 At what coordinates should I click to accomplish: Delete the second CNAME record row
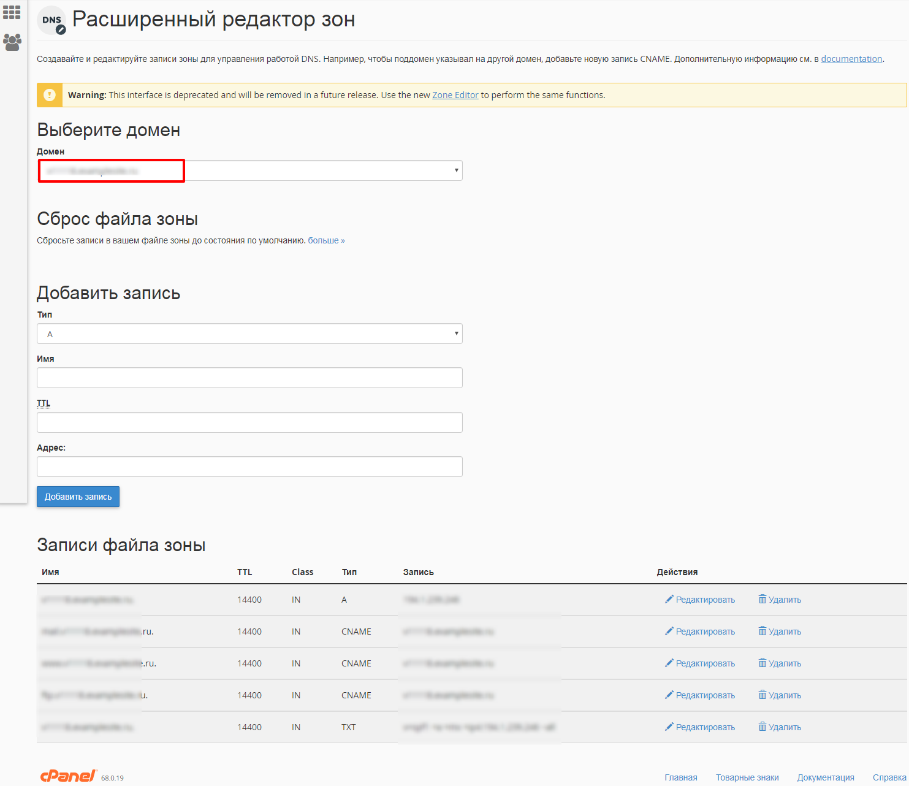click(x=780, y=663)
